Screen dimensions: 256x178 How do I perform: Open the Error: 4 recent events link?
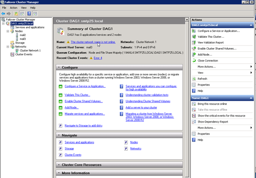pyautogui.click(x=98, y=58)
